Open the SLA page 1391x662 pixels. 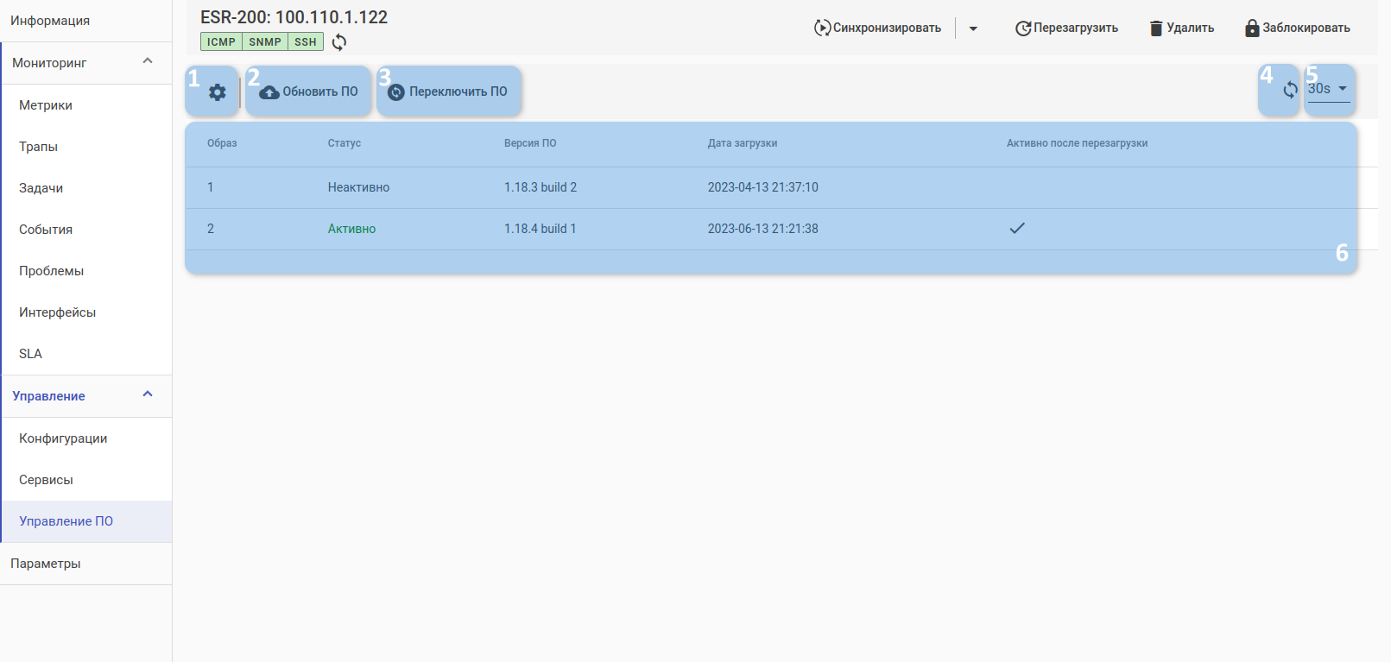[30, 354]
